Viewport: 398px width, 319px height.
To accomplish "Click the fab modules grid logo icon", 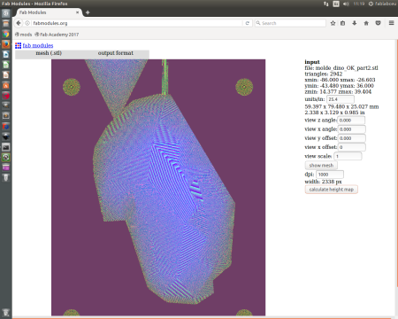I will pyautogui.click(x=18, y=45).
